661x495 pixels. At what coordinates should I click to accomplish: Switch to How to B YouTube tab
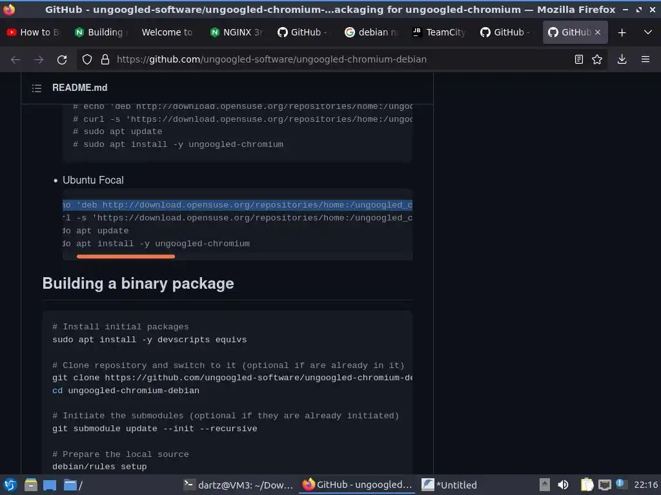point(34,32)
